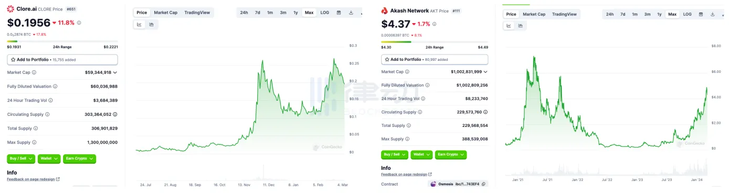The image size is (729, 193).
Task: Select candlestick chart icon on Akash chart
Action: pyautogui.click(x=521, y=25)
